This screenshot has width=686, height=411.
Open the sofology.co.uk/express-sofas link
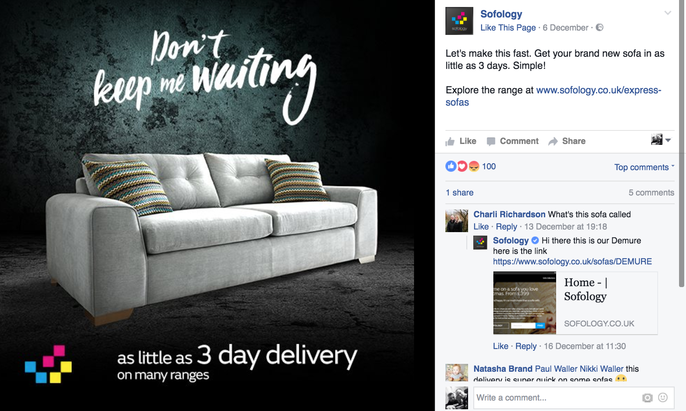(x=554, y=96)
